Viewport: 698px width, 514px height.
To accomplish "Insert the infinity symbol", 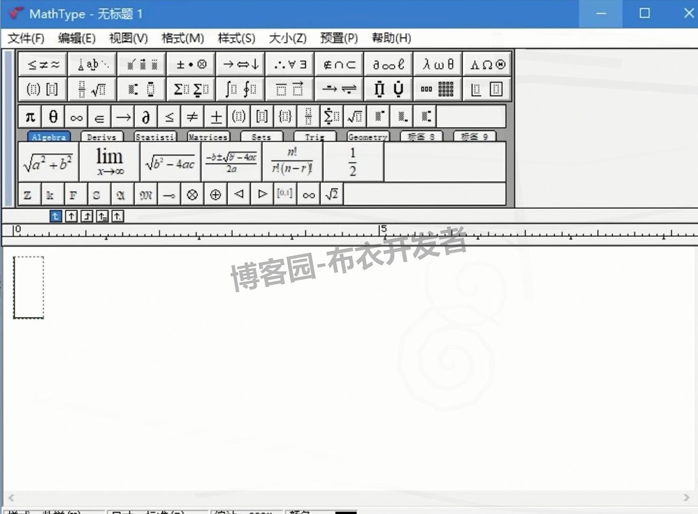I will point(76,116).
